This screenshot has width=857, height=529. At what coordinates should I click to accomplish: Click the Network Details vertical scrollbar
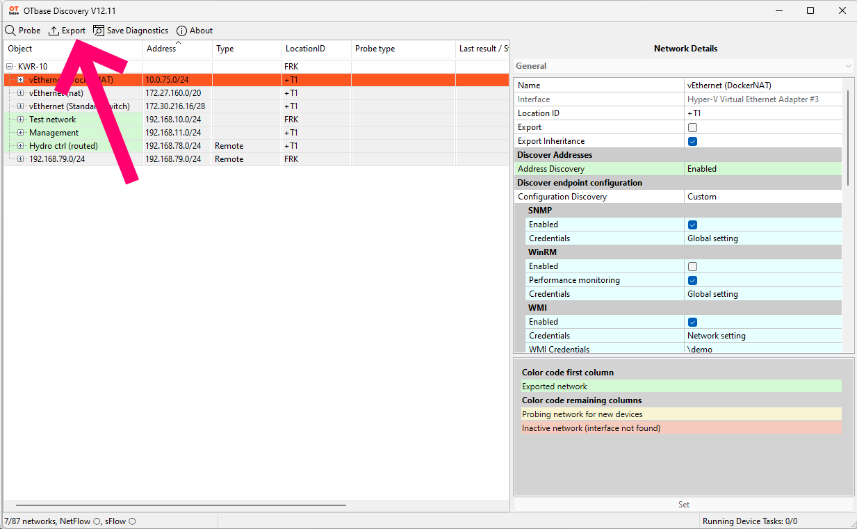click(848, 137)
